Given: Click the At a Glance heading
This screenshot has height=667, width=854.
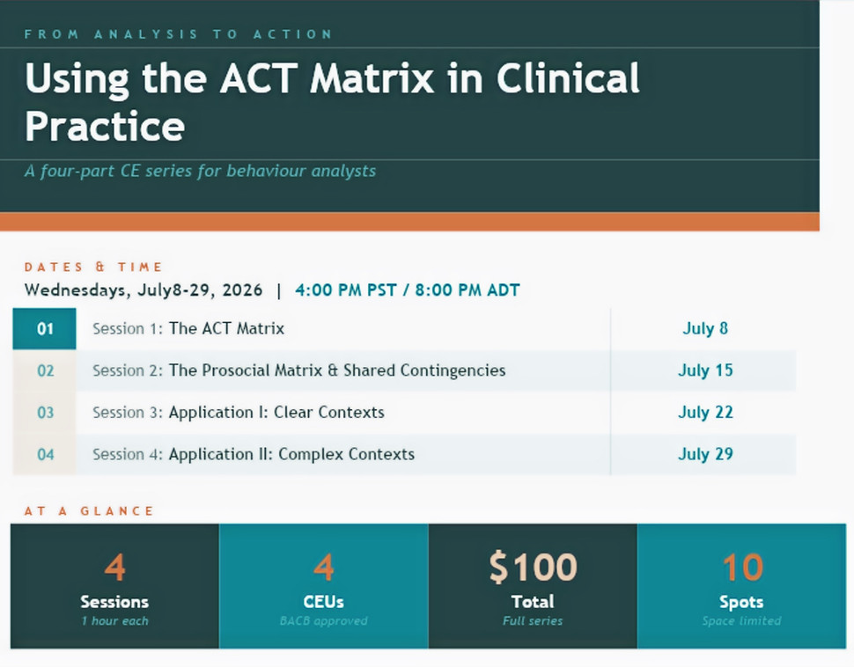Looking at the screenshot, I should tap(89, 510).
